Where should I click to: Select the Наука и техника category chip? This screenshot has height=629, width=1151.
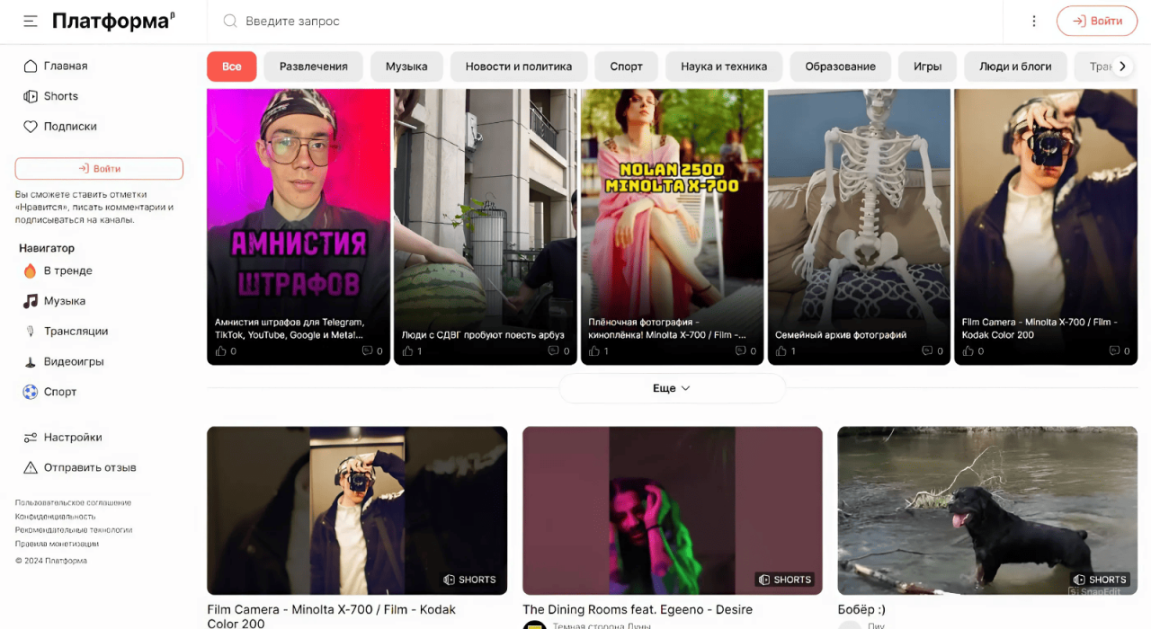pyautogui.click(x=723, y=66)
